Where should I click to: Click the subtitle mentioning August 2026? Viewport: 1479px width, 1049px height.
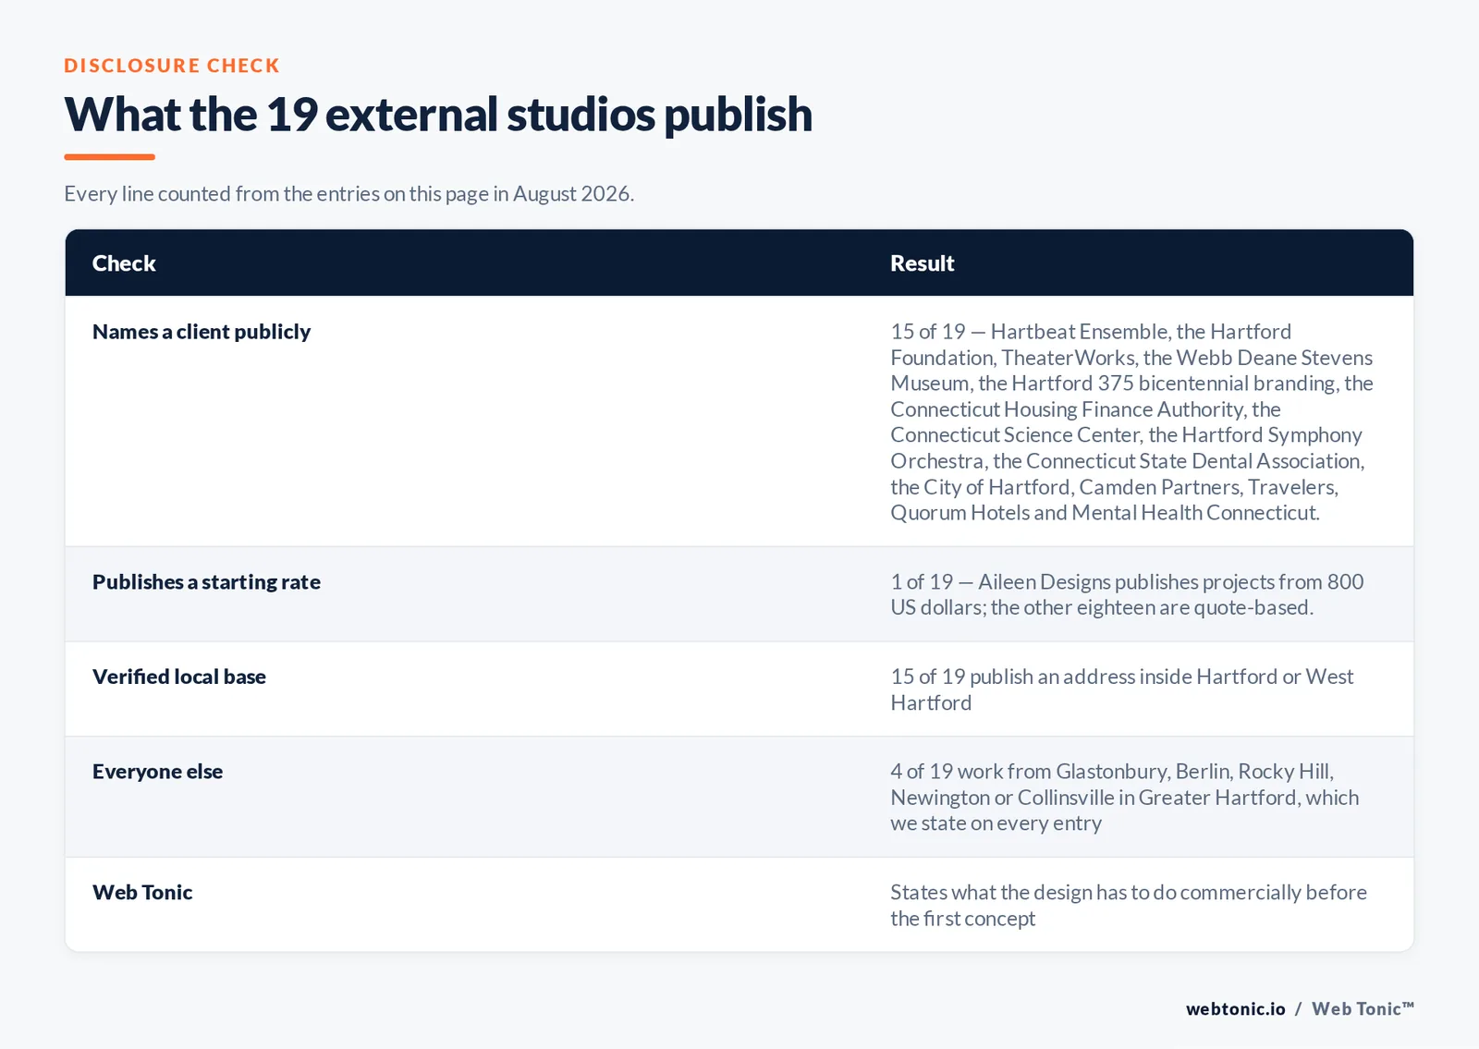tap(348, 194)
